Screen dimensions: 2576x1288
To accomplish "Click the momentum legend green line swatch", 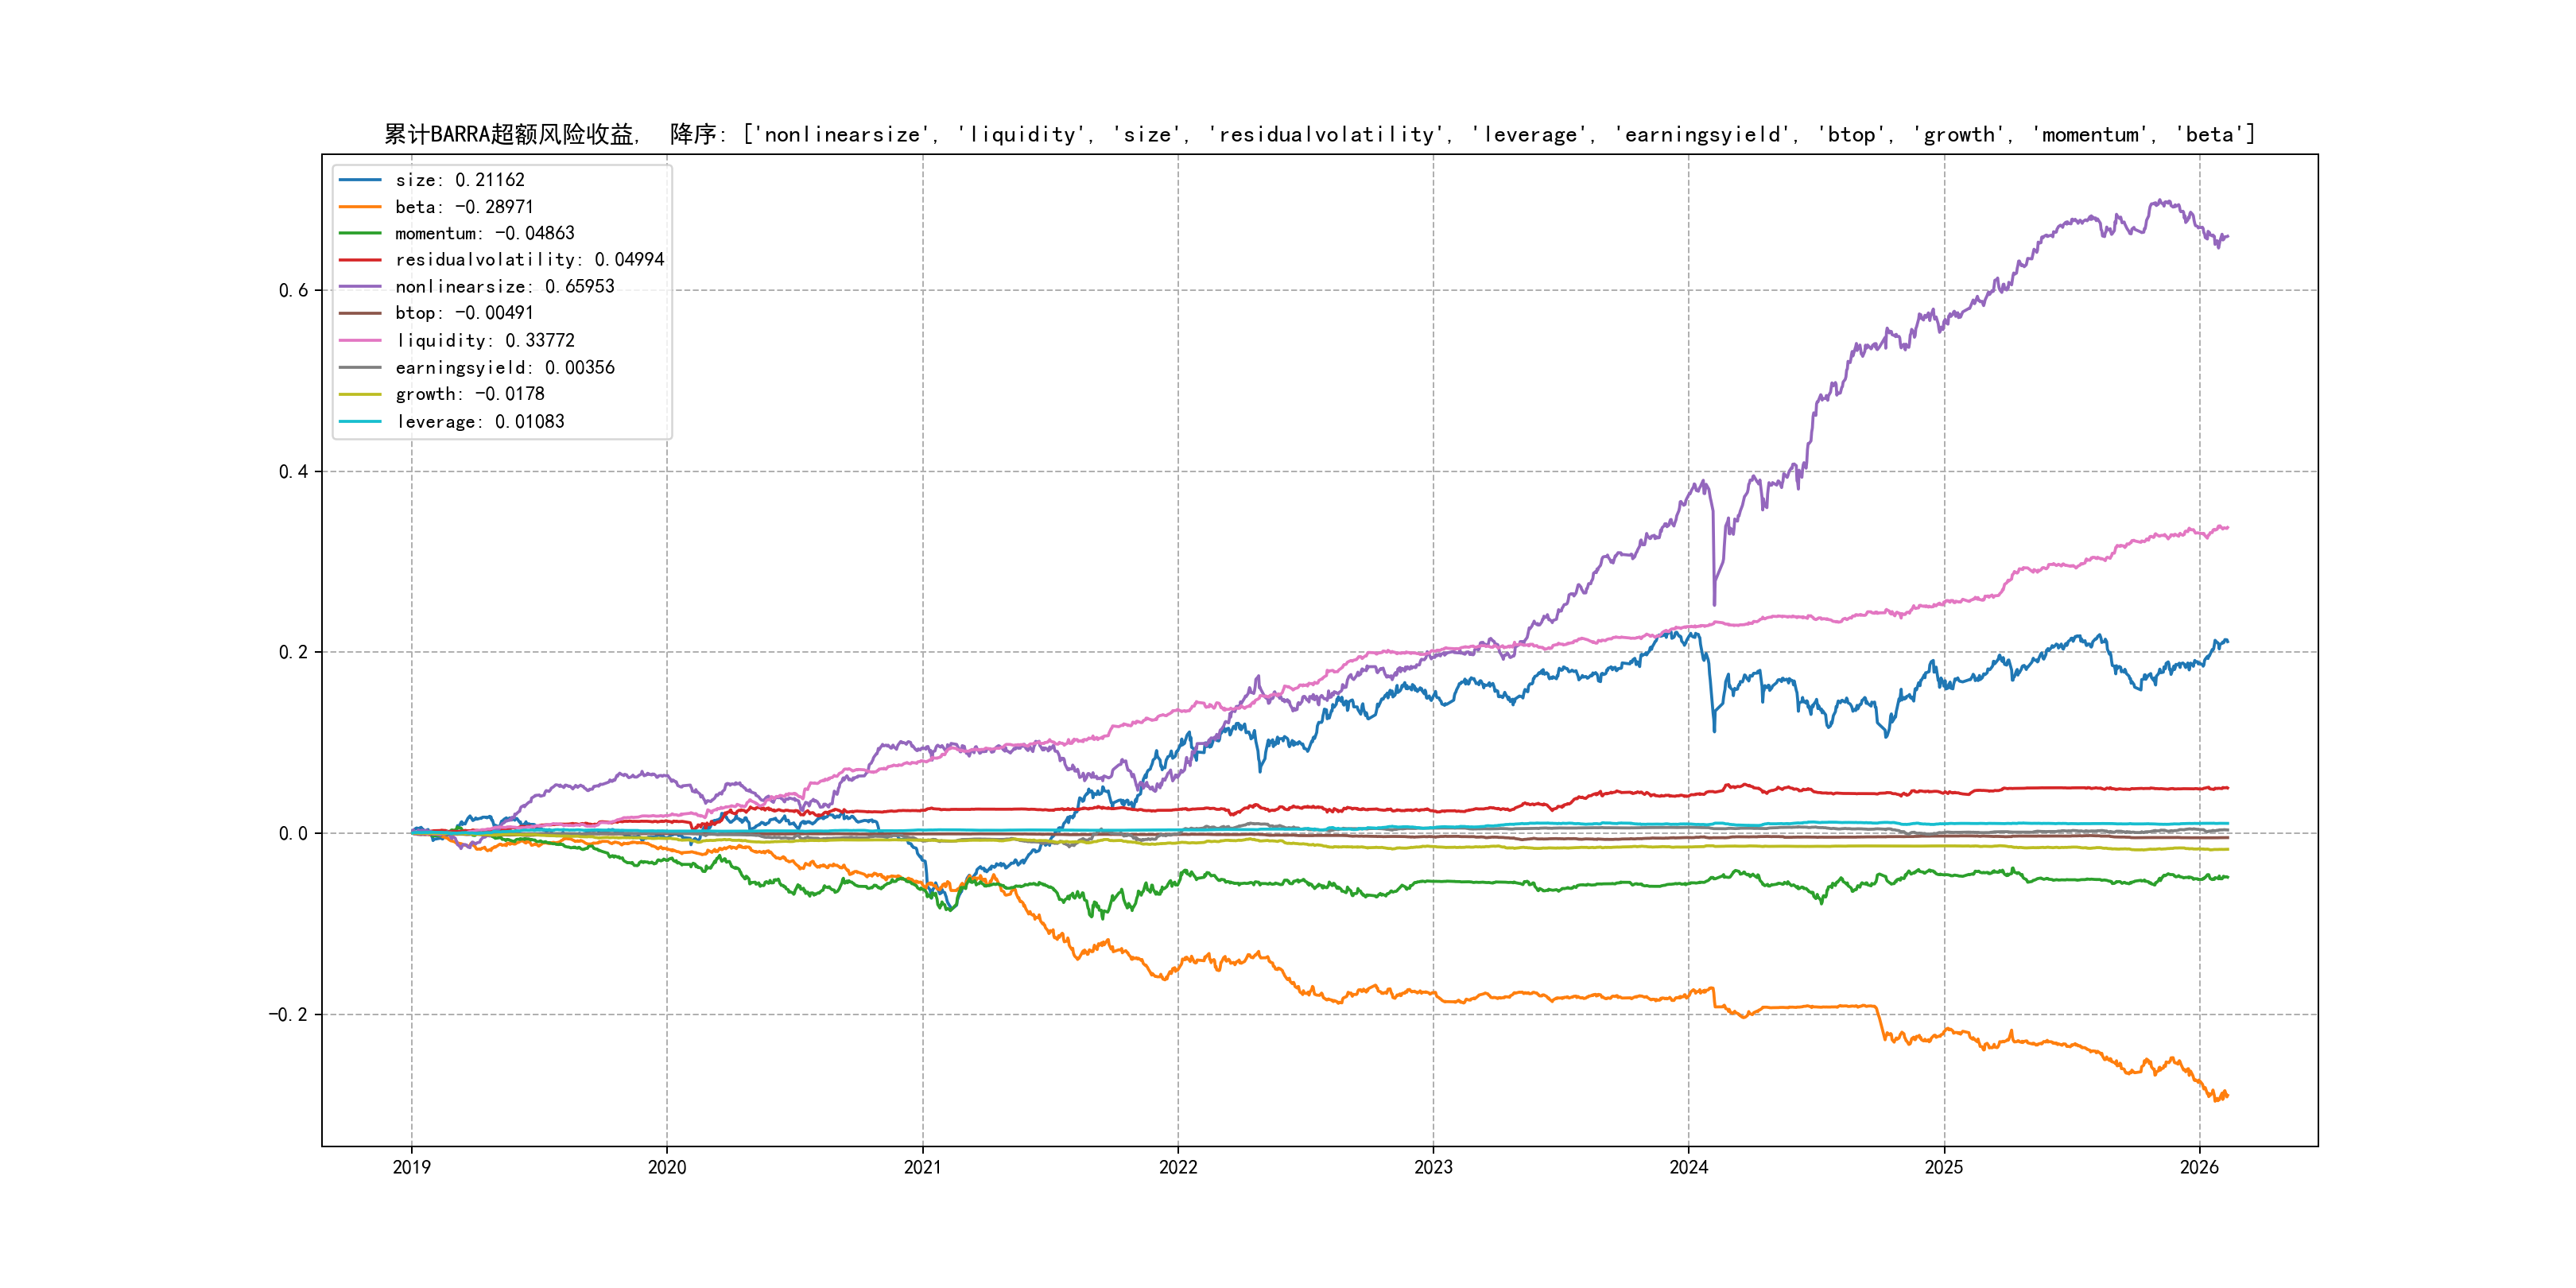I will tap(360, 233).
